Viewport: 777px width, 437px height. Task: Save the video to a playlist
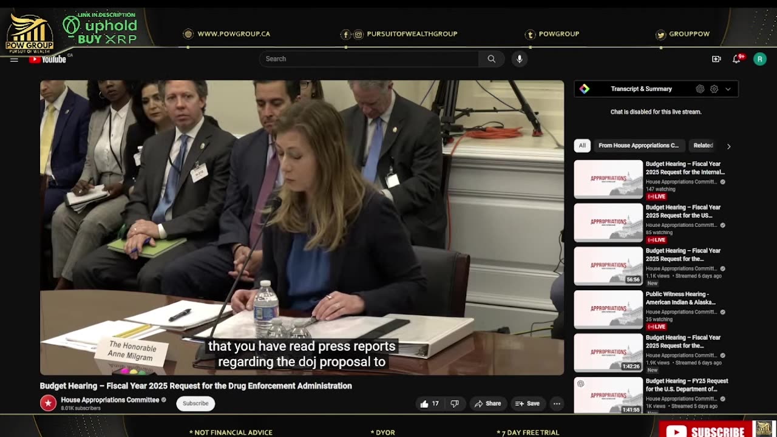pos(527,404)
